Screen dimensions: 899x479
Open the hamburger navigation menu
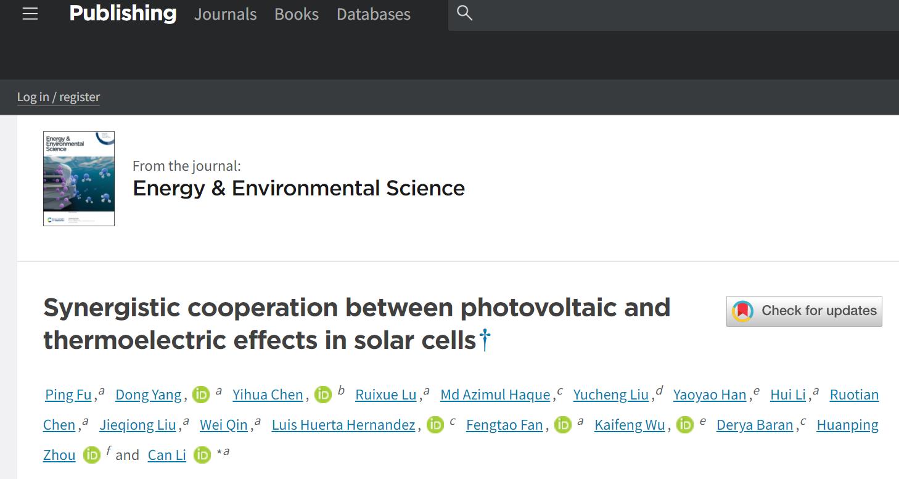30,14
